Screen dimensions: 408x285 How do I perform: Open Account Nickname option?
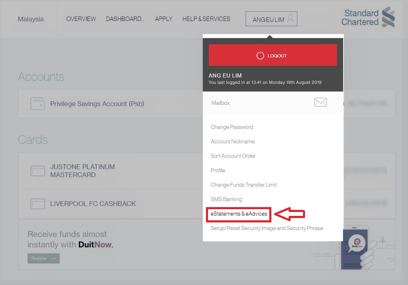pos(232,141)
